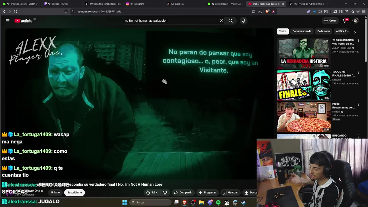The height and width of the screenshot is (207, 368).
Task: Open YouTube notifications bell
Action: pyautogui.click(x=344, y=21)
